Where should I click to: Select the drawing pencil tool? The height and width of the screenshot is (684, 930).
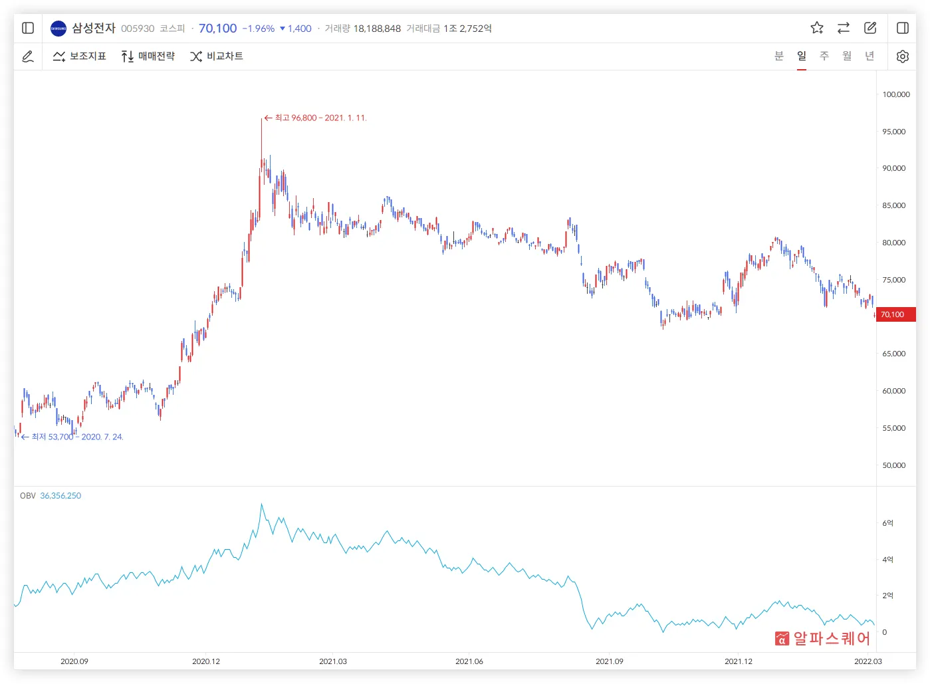(28, 57)
